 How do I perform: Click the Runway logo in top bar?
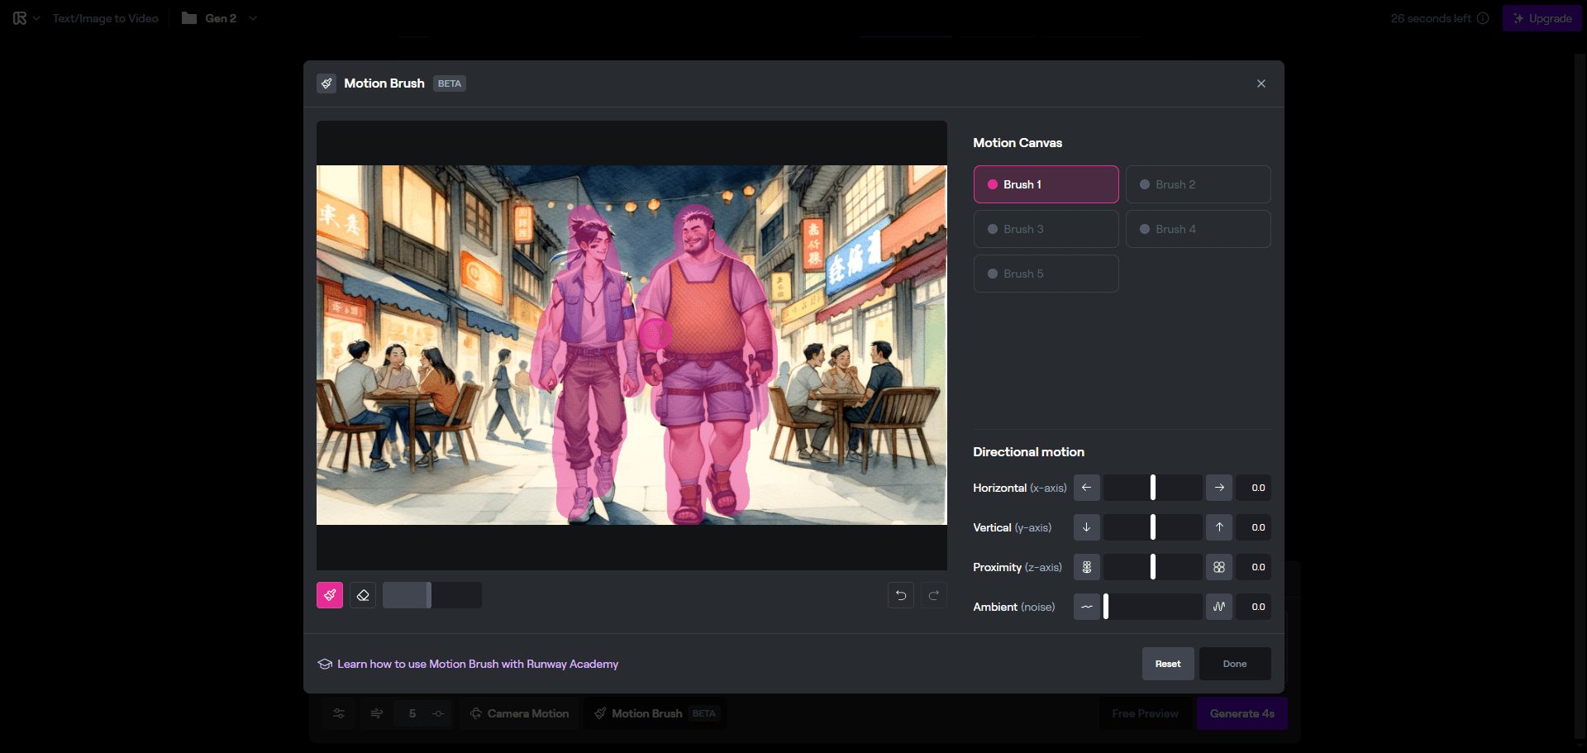click(20, 18)
